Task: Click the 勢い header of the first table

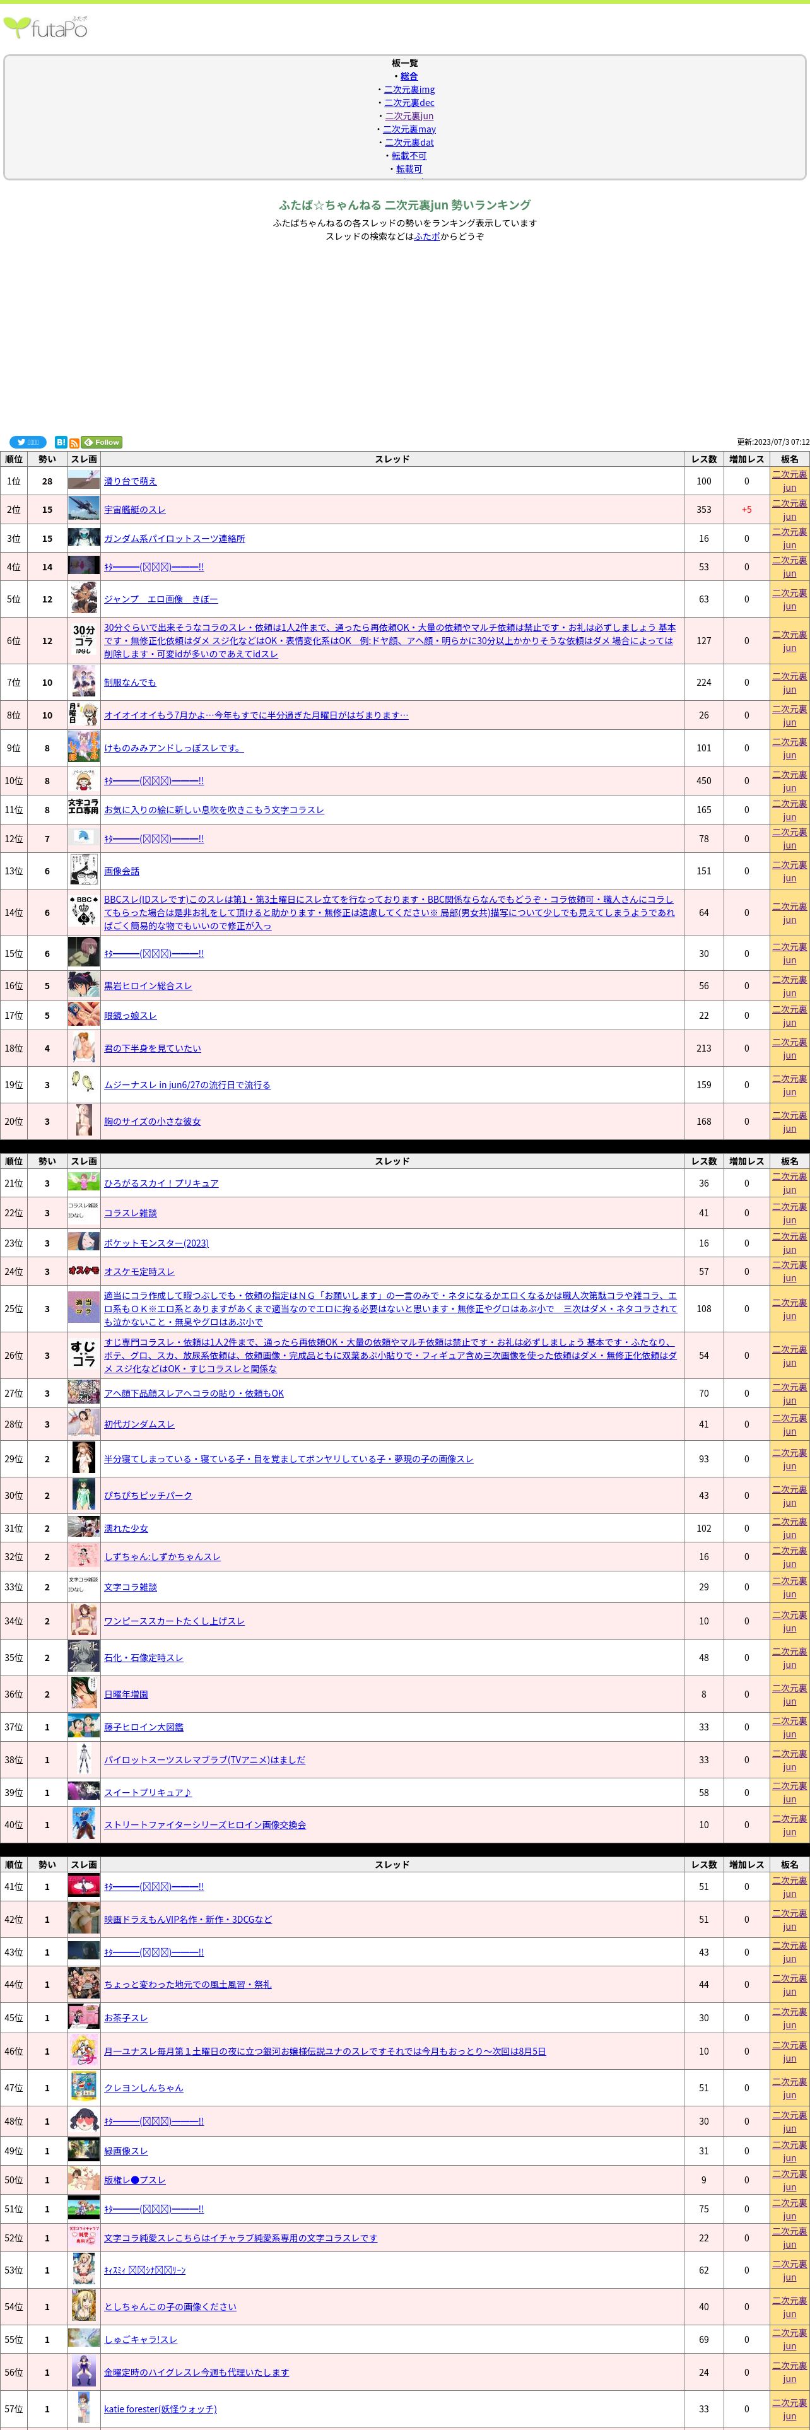Action: pos(47,459)
